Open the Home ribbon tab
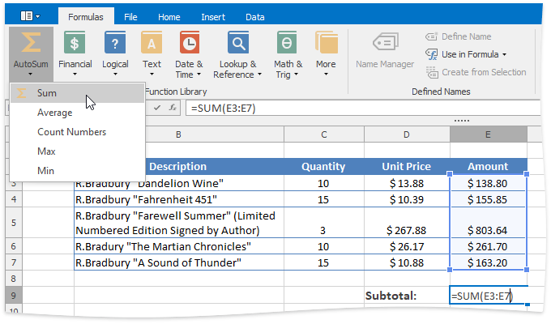The image size is (551, 324). pos(169,16)
